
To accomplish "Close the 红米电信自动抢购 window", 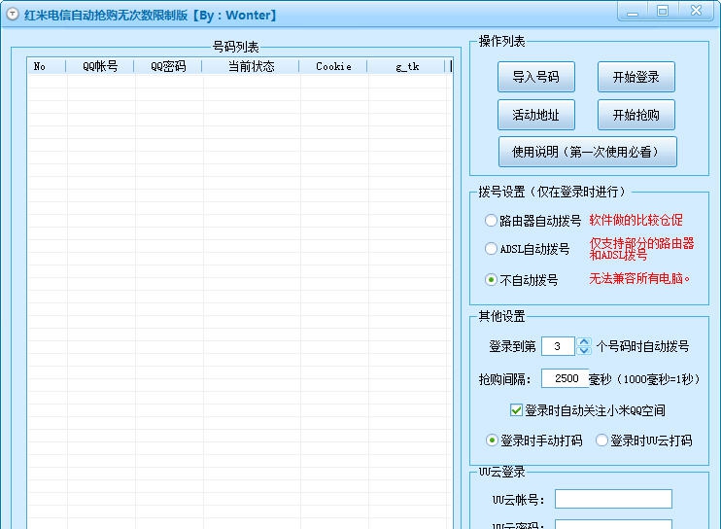I will point(696,11).
